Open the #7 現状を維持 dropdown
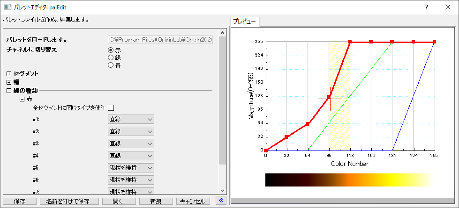Screen dimensions: 459x208 pyautogui.click(x=131, y=191)
